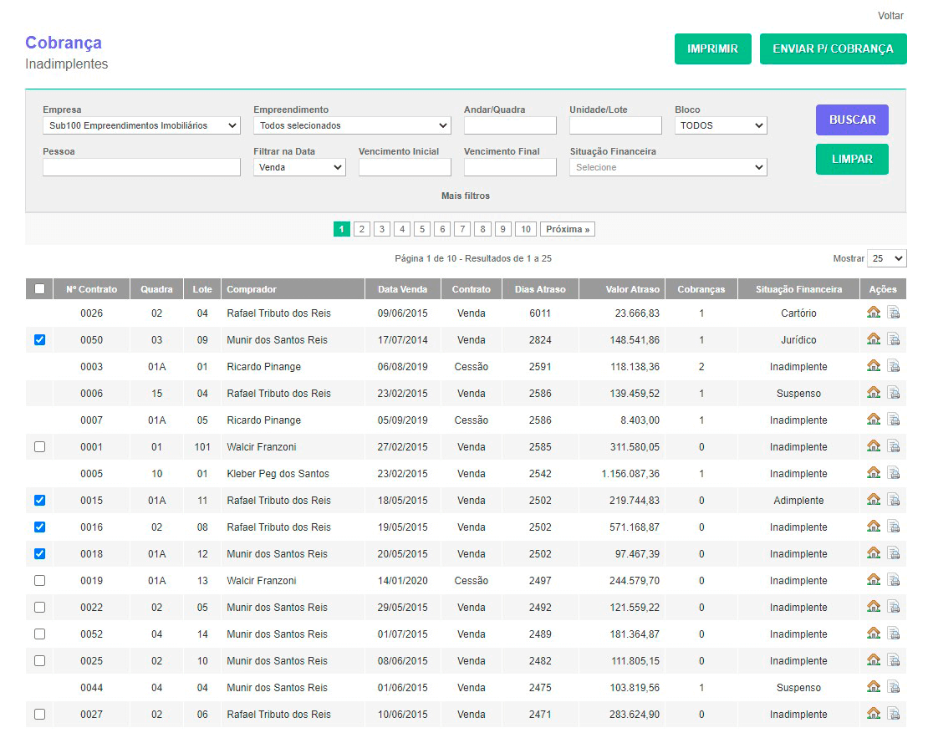928x733 pixels.
Task: Click house icon for contract 0026
Action: pos(874,313)
